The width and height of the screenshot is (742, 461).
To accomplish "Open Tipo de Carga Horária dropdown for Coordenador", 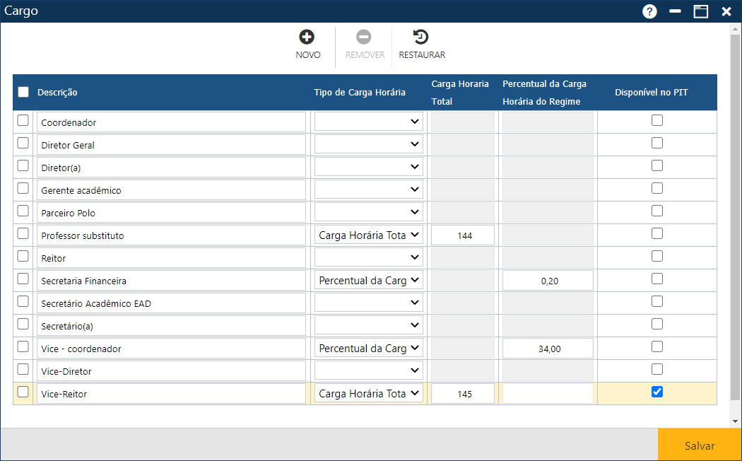I will click(368, 122).
